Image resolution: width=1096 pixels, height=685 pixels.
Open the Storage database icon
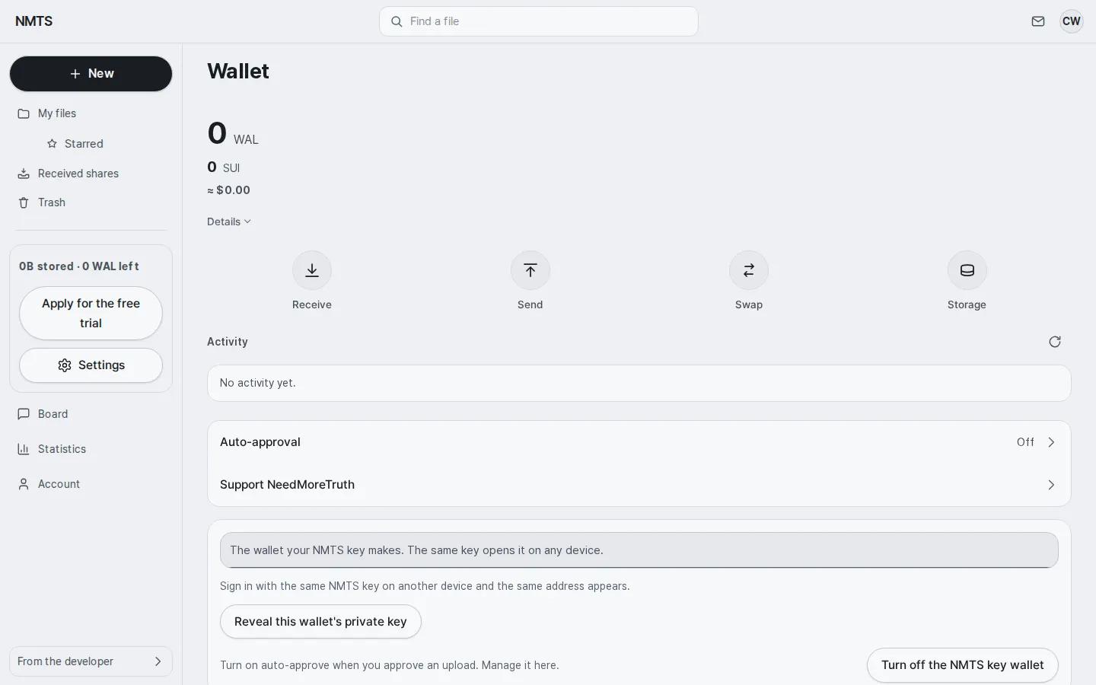pyautogui.click(x=967, y=270)
